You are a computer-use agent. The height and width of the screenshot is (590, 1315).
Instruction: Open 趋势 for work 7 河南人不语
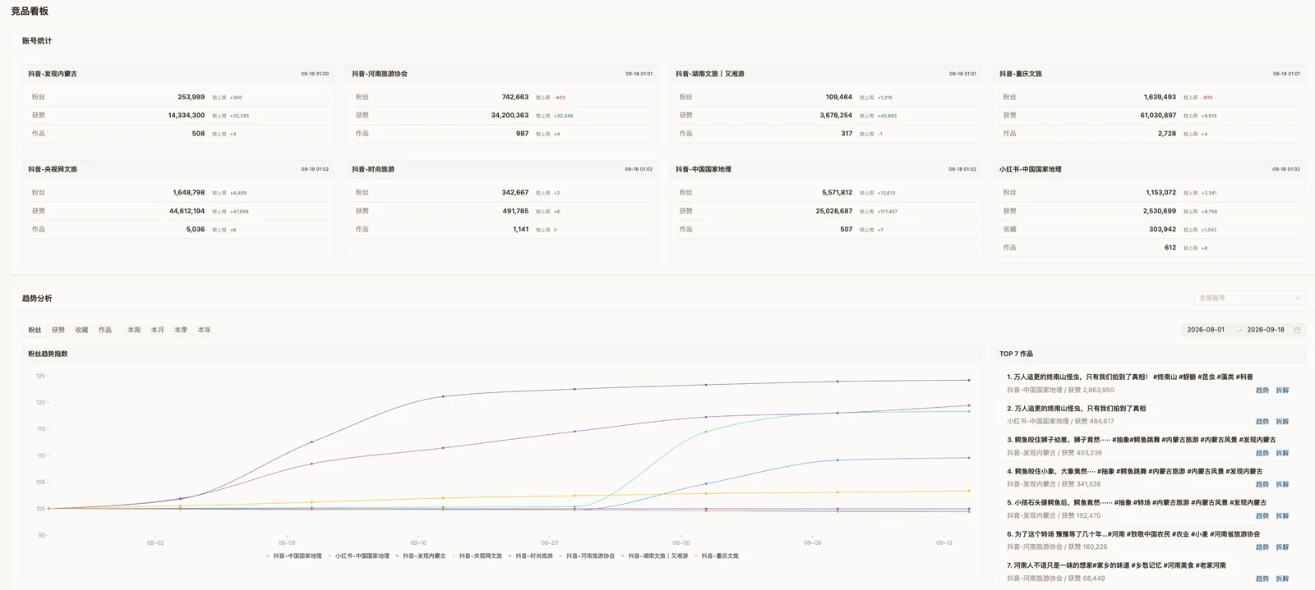[1262, 579]
